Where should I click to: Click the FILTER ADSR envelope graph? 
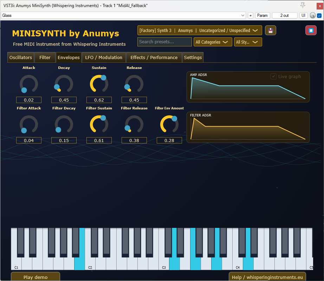[248, 127]
